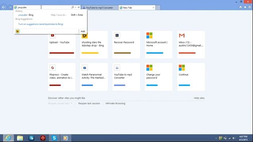
Task: Open Skype from the taskbar
Action: 54,138
